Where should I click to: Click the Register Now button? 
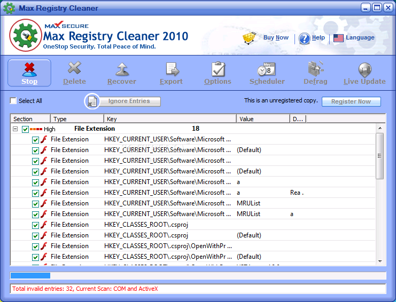[x=351, y=101]
